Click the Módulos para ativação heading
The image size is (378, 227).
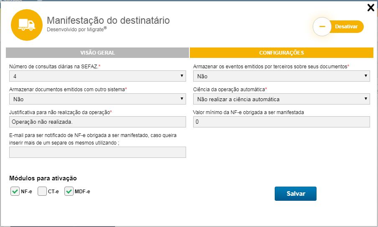click(43, 178)
